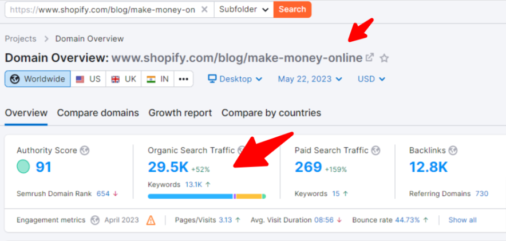Click the Engagement metrics label
This screenshot has width=506, height=241.
click(x=51, y=220)
